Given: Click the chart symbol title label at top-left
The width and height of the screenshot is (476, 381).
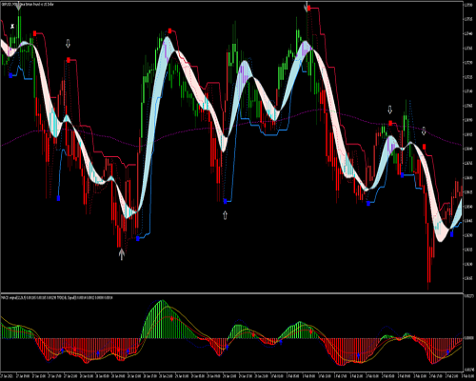Looking at the screenshot, I should point(28,5).
